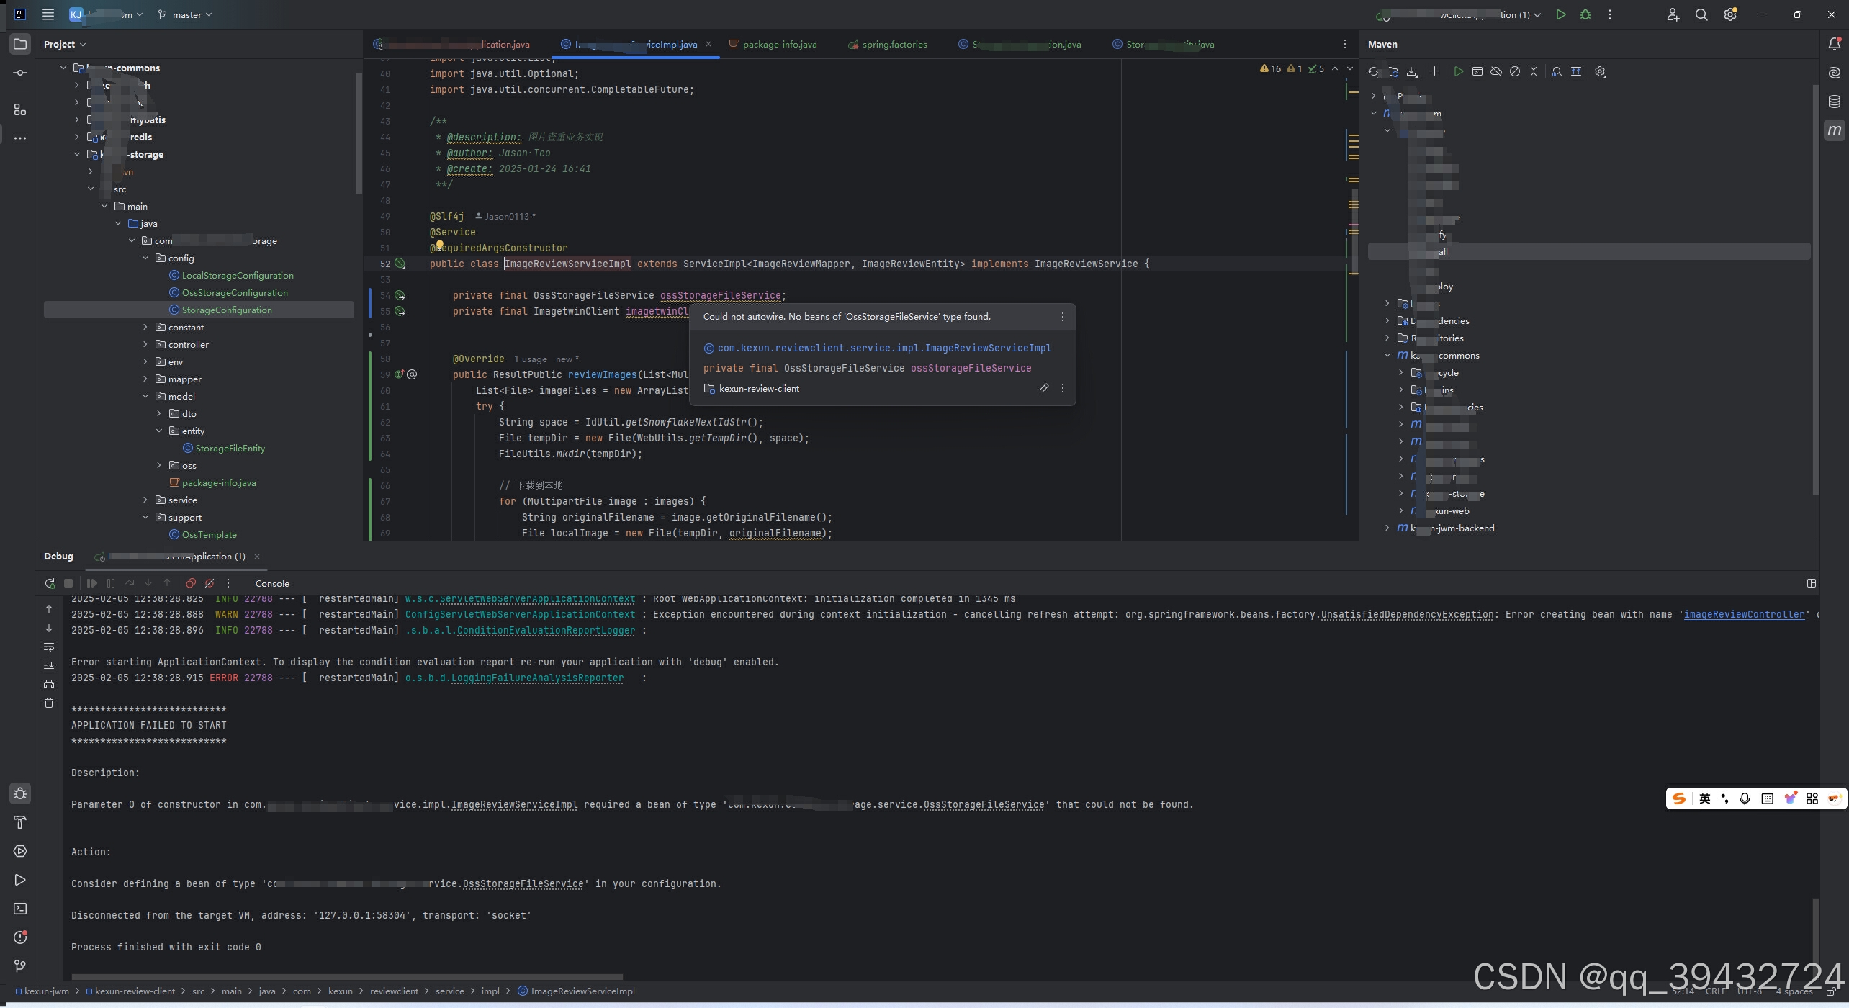Switch to package-info.java editor tab
The width and height of the screenshot is (1849, 1008).
tap(779, 44)
